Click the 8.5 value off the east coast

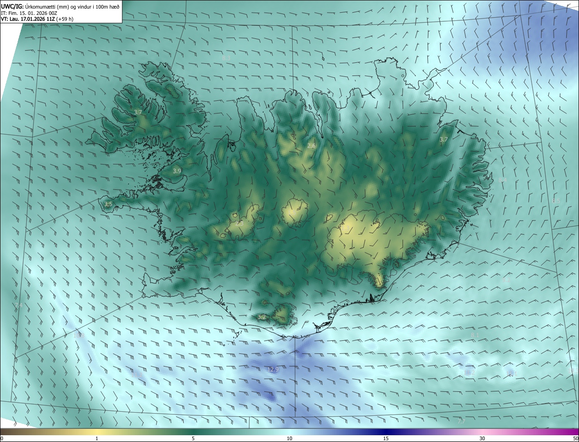556,201
